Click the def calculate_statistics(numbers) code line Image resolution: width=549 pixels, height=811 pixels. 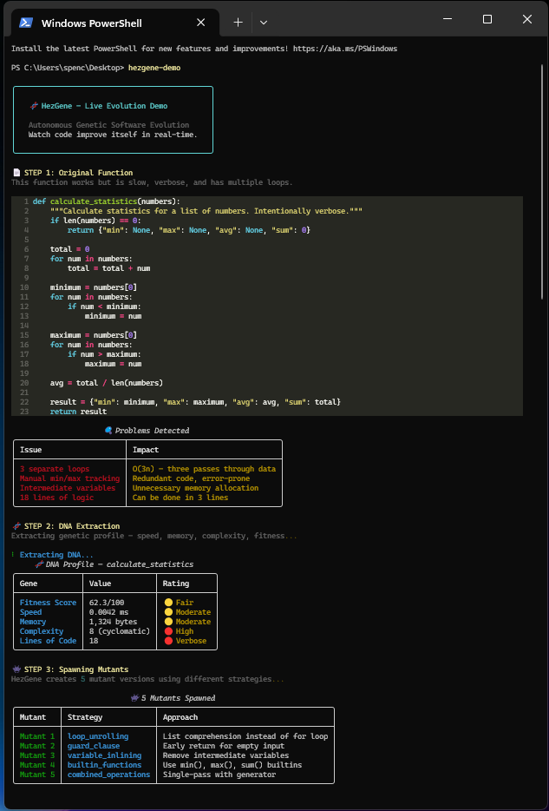[107, 201]
